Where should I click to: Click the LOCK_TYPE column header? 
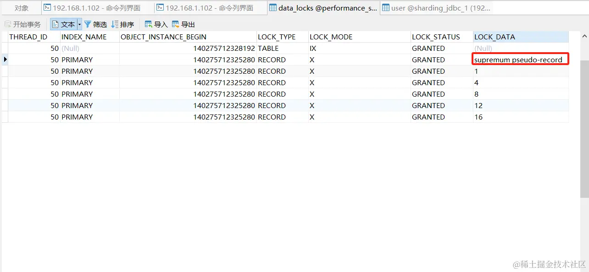283,37
